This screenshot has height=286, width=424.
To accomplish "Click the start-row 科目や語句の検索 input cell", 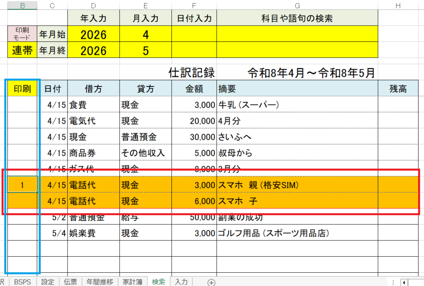I will click(x=297, y=35).
